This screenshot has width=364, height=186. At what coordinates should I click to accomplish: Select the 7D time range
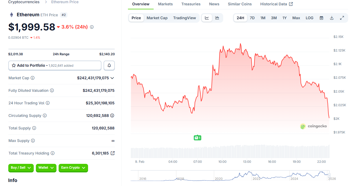(252, 18)
